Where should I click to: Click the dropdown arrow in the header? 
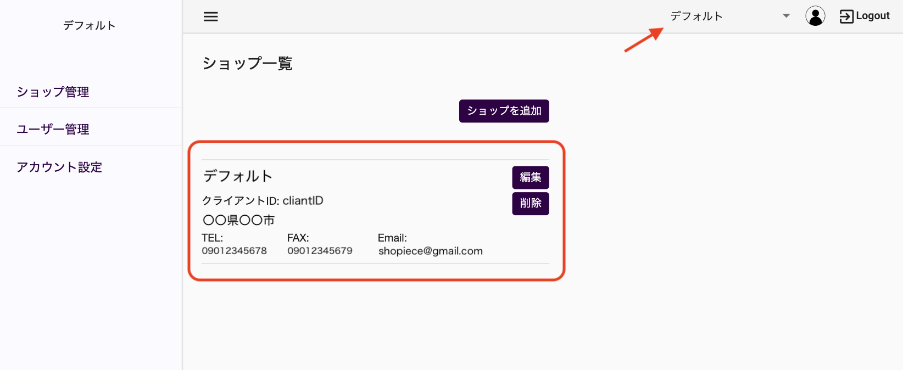click(x=787, y=16)
